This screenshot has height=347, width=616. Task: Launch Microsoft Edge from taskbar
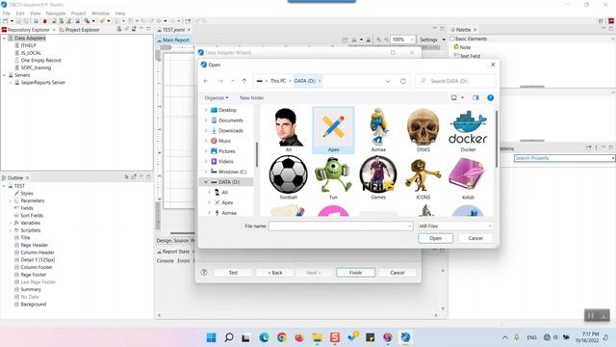pos(264,337)
